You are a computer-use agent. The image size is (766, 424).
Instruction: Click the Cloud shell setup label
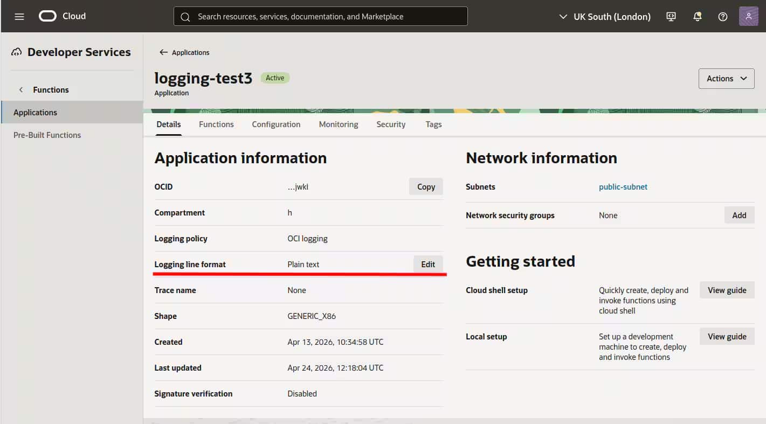point(496,290)
